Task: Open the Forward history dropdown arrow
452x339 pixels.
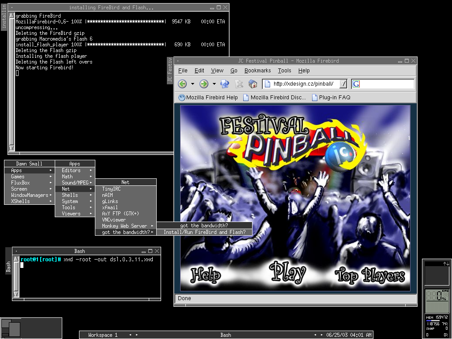Action: (214, 84)
